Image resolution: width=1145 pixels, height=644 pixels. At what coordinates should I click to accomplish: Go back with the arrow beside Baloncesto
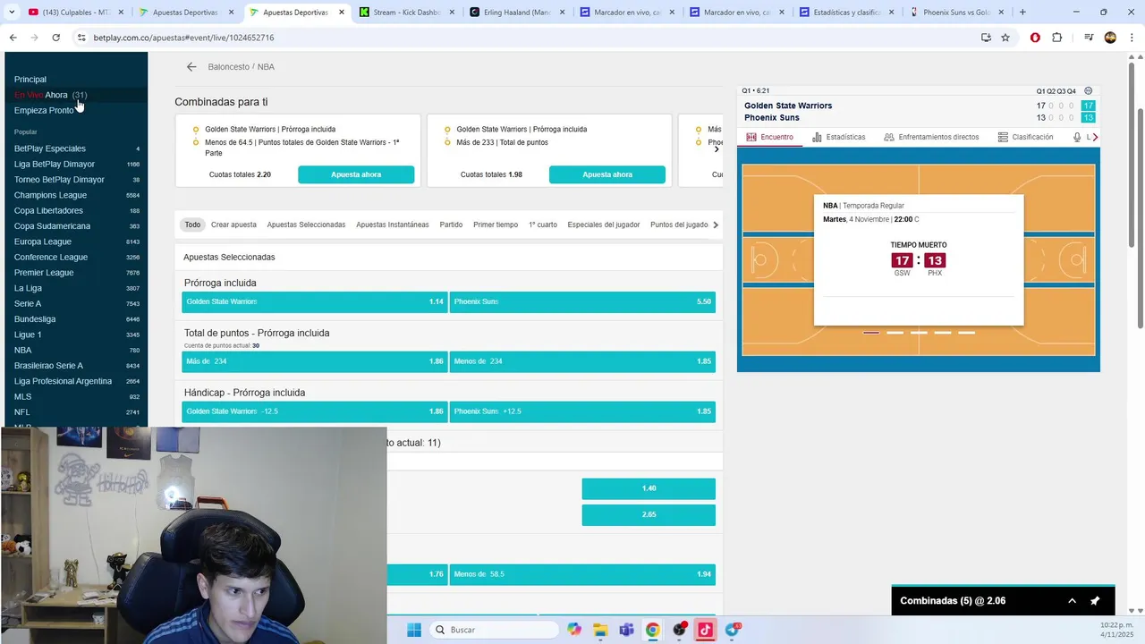[x=191, y=67]
